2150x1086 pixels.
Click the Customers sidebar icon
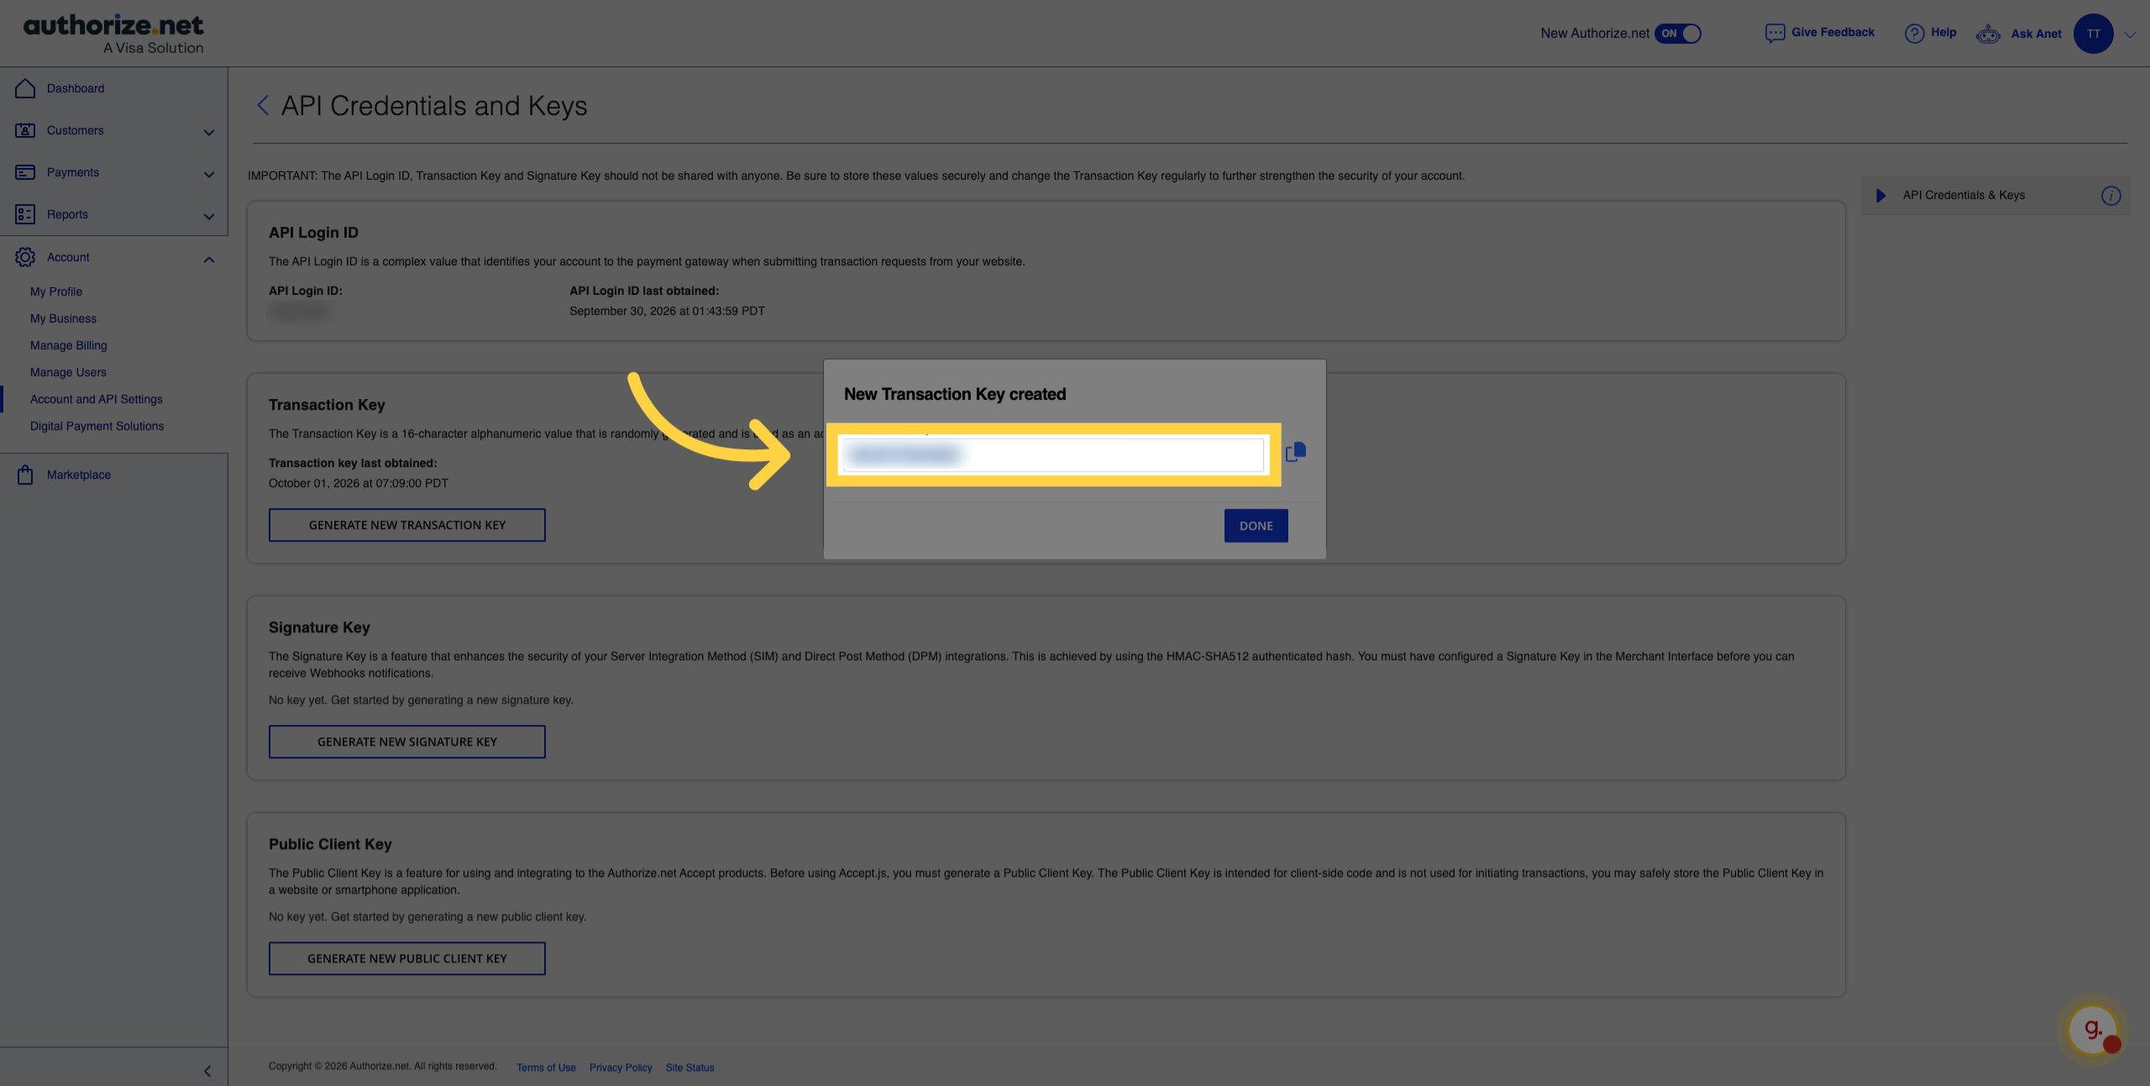pos(25,130)
